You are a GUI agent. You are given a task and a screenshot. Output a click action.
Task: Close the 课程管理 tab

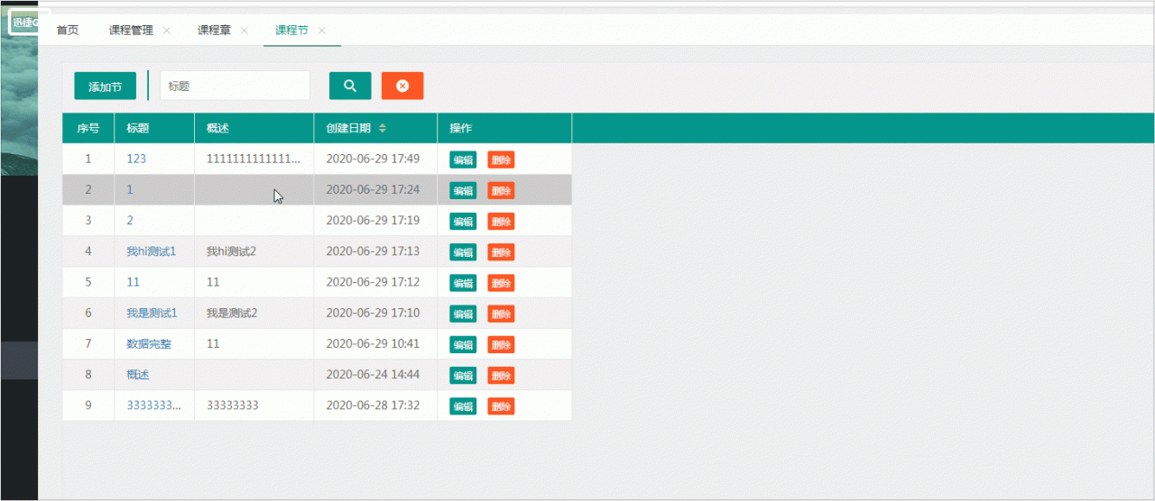click(167, 30)
